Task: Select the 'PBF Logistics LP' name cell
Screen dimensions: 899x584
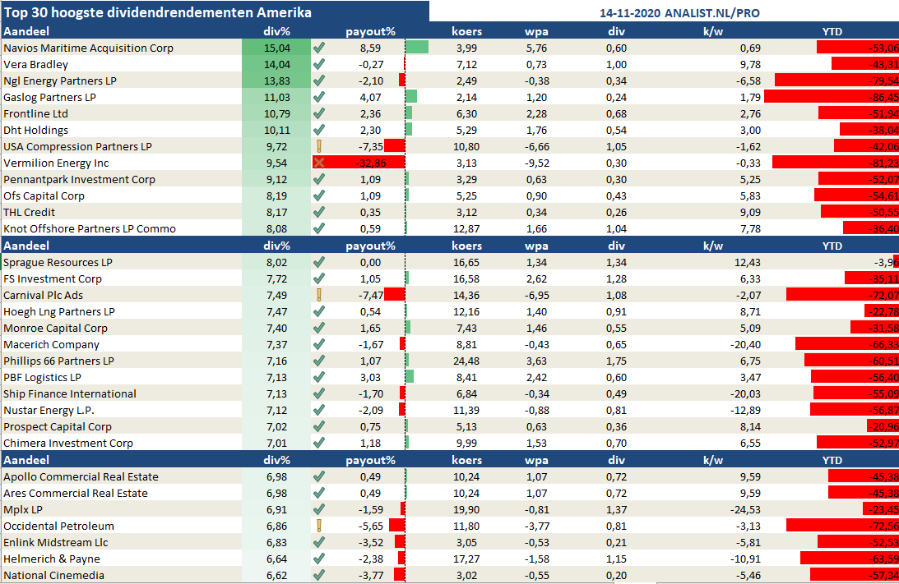Action: click(43, 378)
